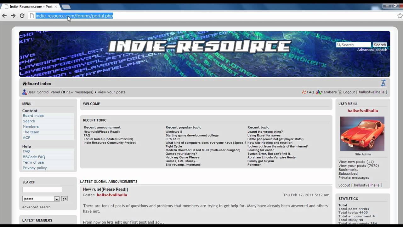Open View your posts (7970) in User Menu
This screenshot has width=403, height=227.
tap(359, 166)
